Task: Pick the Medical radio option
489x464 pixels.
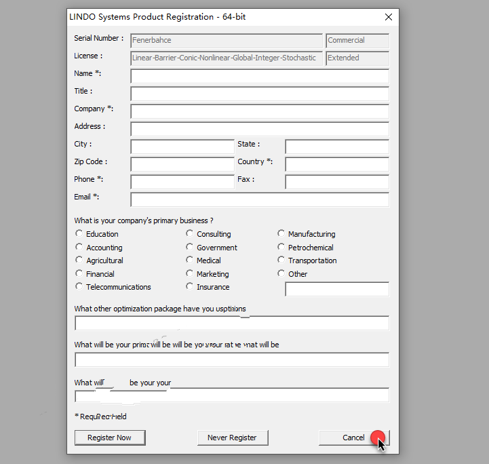Action: 189,260
